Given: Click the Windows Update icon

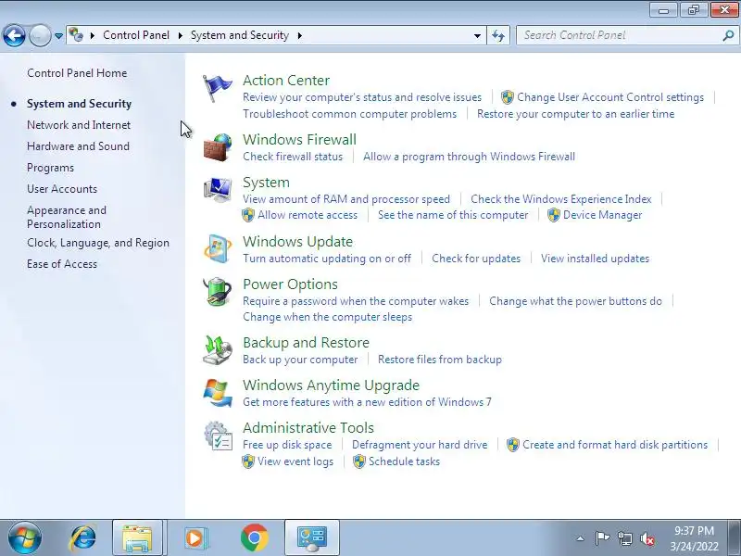Looking at the screenshot, I should click(x=218, y=248).
